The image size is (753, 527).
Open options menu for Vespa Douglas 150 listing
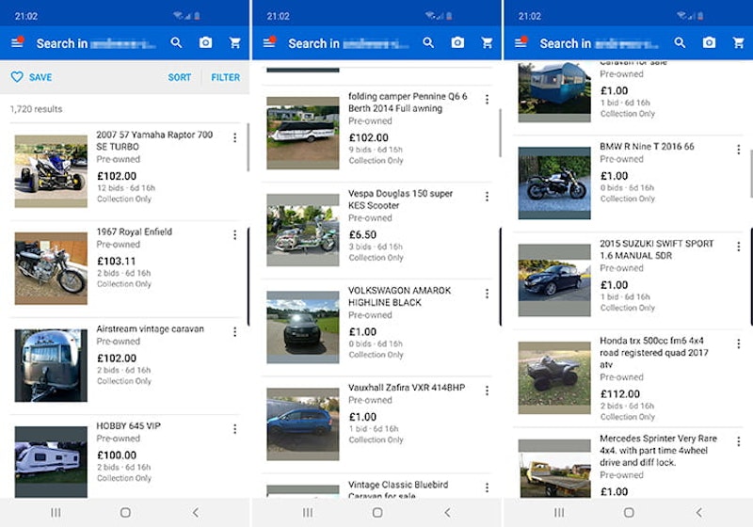487,197
